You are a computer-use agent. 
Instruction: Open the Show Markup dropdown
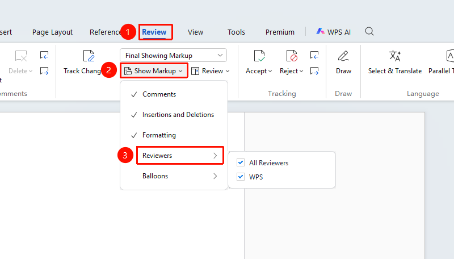point(154,71)
